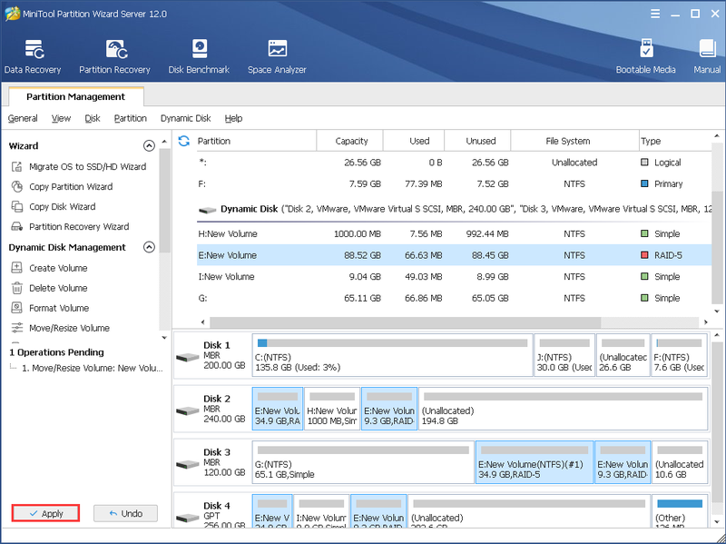This screenshot has width=726, height=544.
Task: Apply the pending operations
Action: click(x=46, y=513)
